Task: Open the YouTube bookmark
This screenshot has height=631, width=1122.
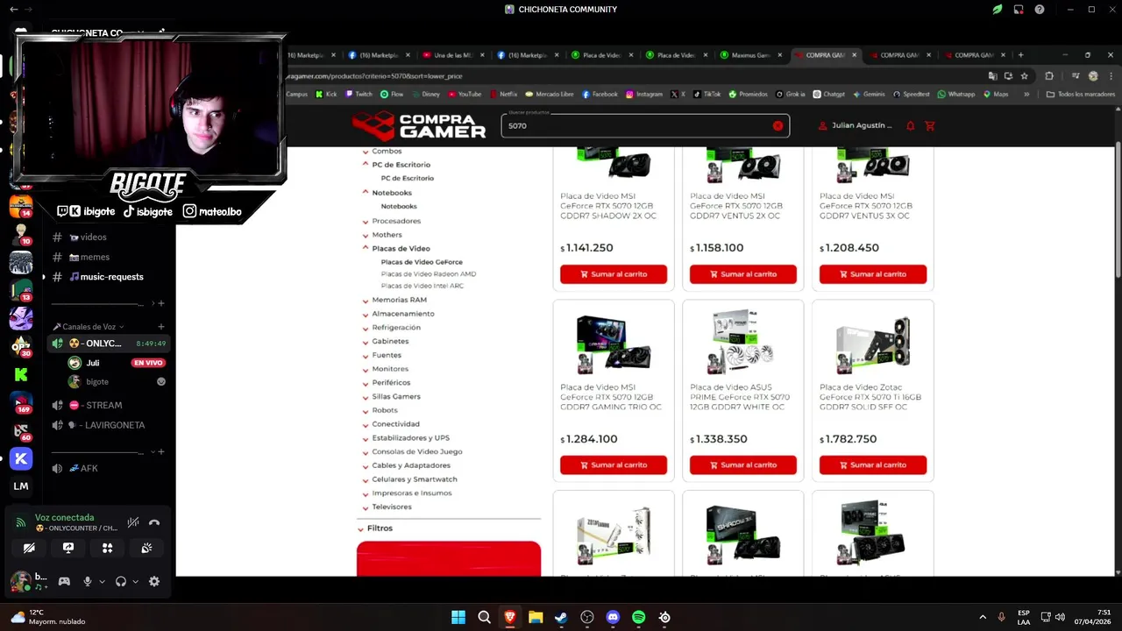Action: point(464,94)
